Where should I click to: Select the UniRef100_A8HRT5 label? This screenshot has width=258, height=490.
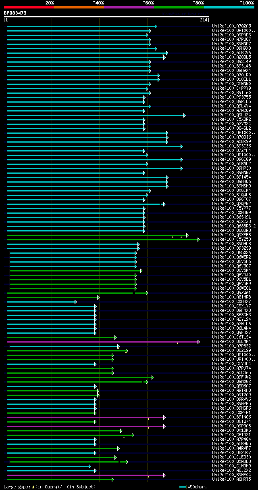[232, 479]
